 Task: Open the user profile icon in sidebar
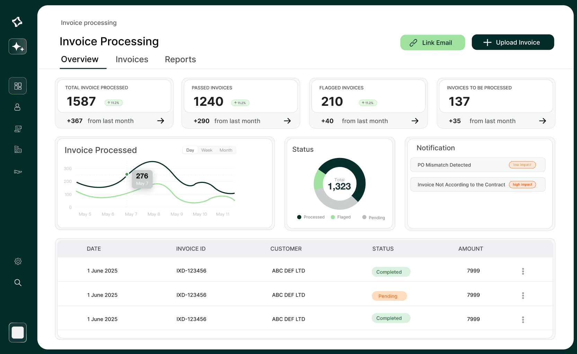(18, 107)
